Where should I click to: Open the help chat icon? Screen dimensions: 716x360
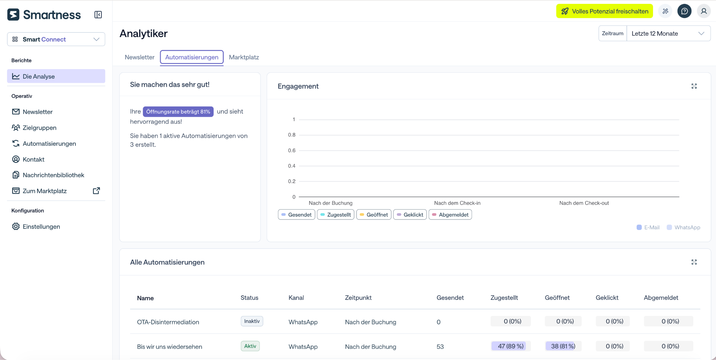684,11
